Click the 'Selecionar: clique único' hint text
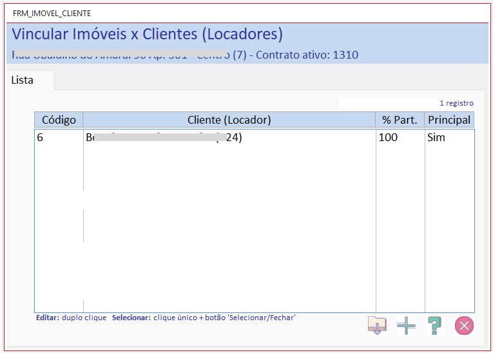Image resolution: width=493 pixels, height=353 pixels. tap(155, 318)
